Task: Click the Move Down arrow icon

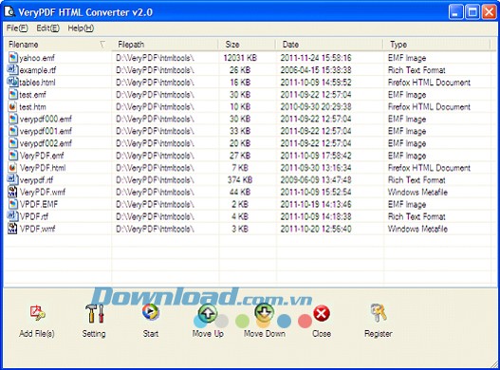Action: coord(265,311)
